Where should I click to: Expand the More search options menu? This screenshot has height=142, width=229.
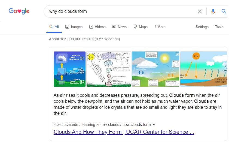click(x=160, y=27)
